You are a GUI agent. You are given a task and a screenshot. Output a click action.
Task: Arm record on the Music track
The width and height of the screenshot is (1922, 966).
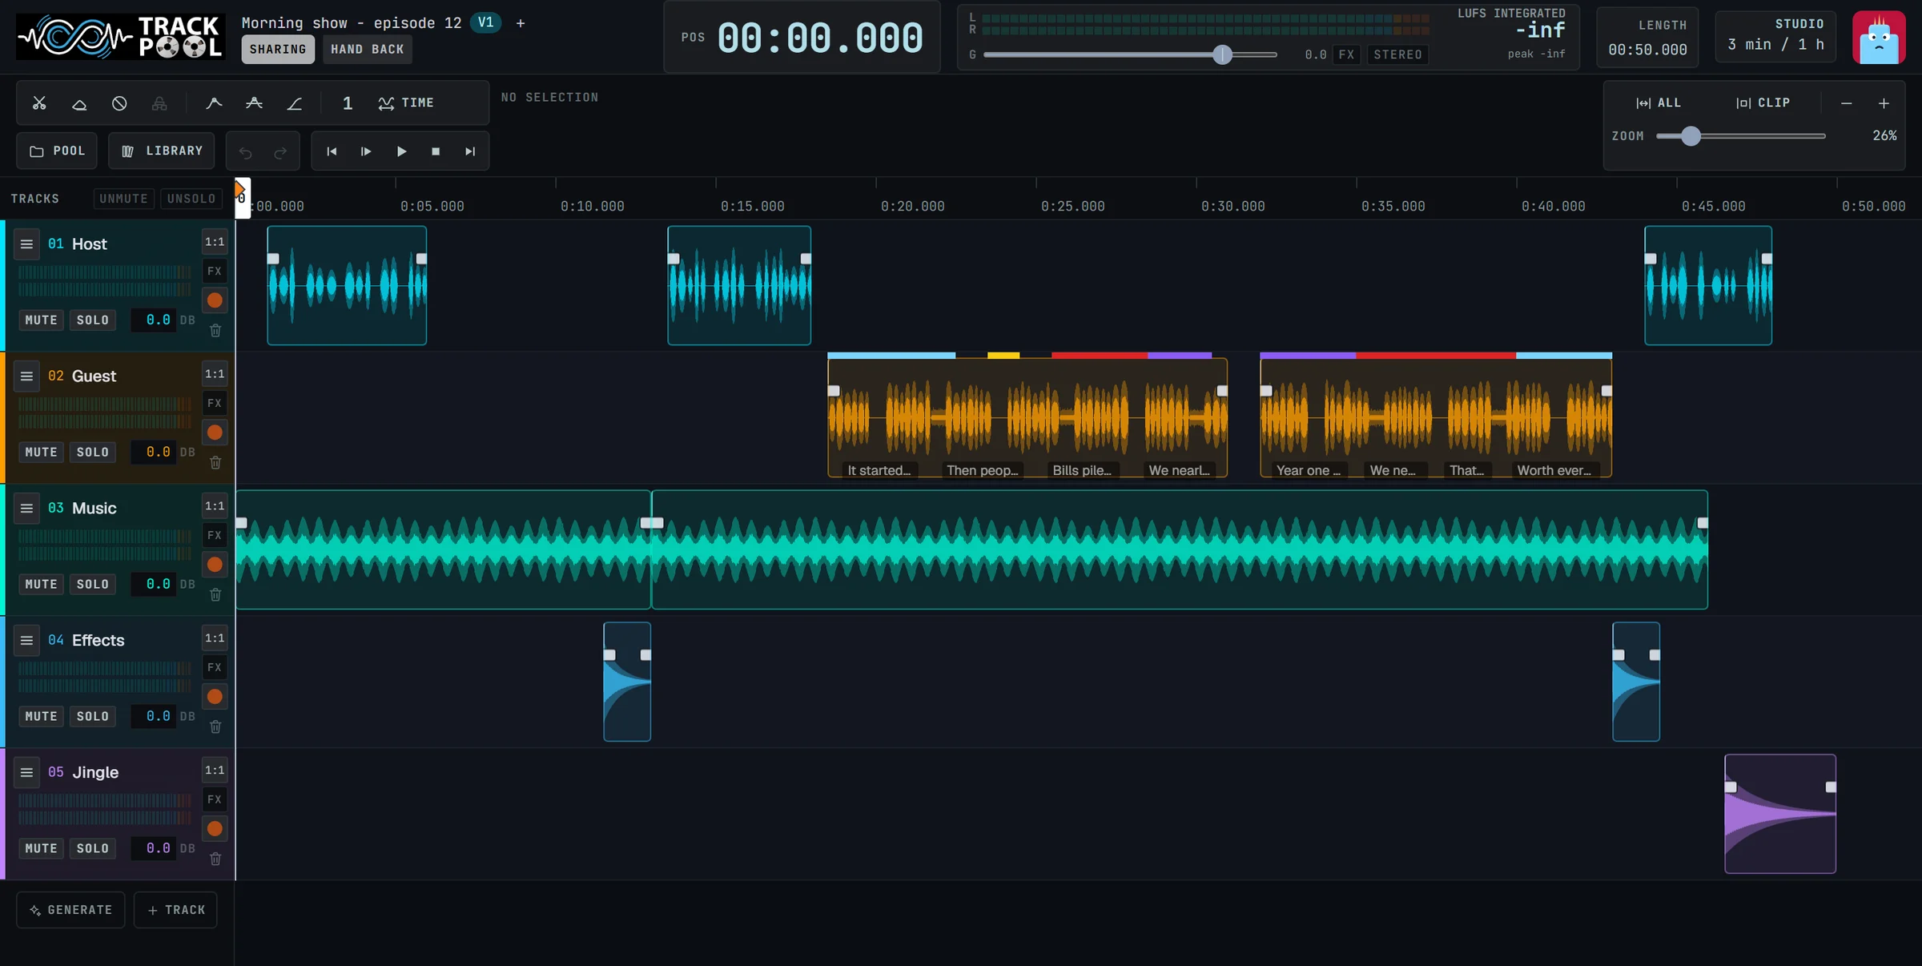(x=215, y=565)
